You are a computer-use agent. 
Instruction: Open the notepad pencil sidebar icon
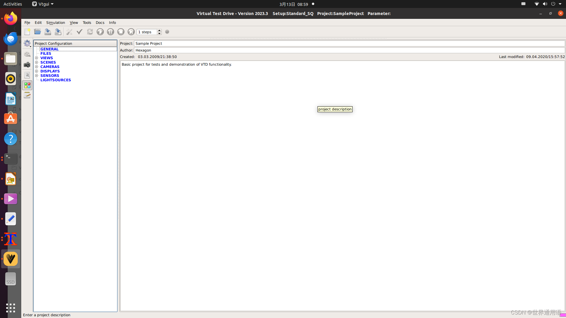(27, 95)
